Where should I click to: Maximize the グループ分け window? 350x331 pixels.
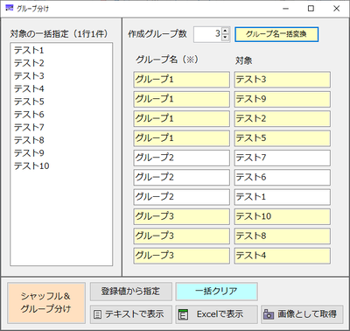pos(311,9)
